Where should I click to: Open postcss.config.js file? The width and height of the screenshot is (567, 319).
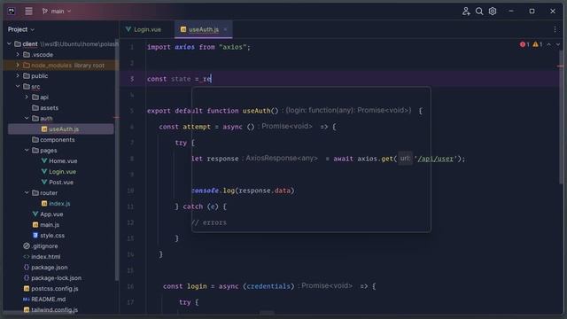tap(50, 289)
